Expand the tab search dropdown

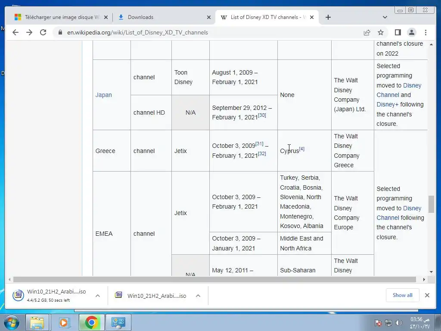pos(385,17)
